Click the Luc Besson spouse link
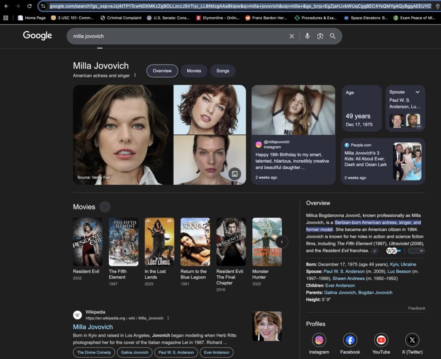Screen dimensions: 441x359 click(x=399, y=272)
